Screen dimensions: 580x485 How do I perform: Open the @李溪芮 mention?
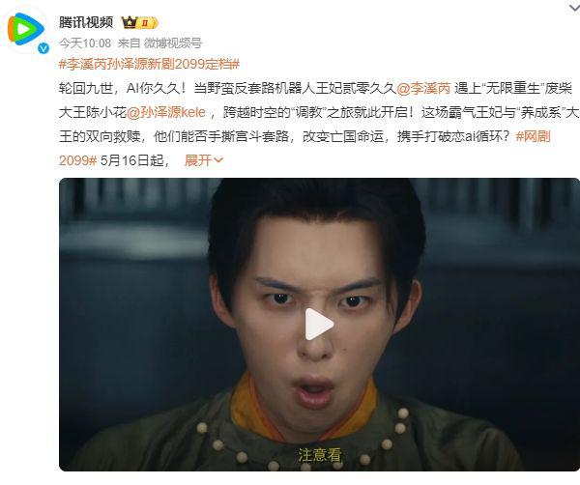(x=423, y=88)
